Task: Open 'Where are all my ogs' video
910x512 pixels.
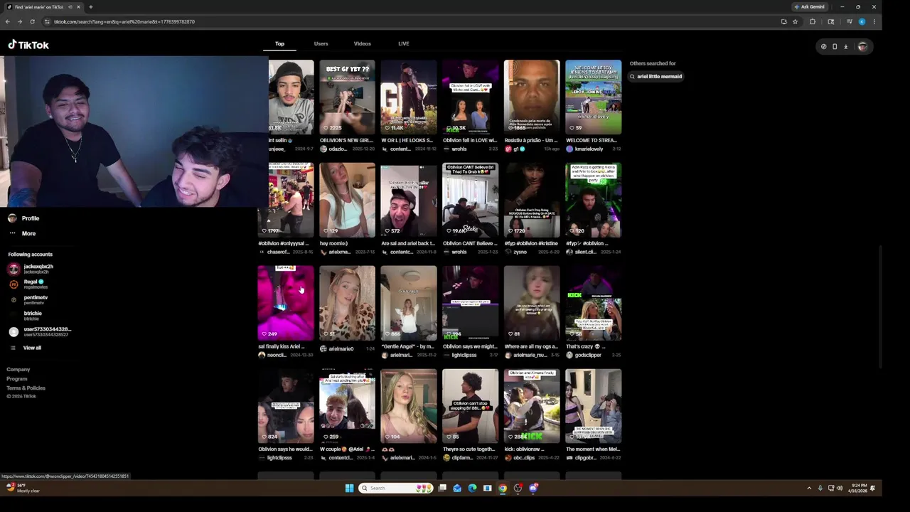Action: pyautogui.click(x=532, y=303)
